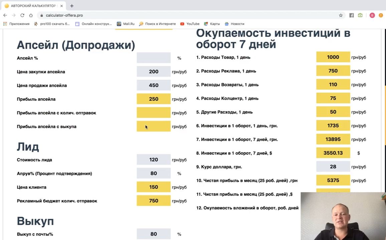Screen dimensions: 386x240
Task: Edit Цена закупки апсейла value 200
Action: (154, 72)
